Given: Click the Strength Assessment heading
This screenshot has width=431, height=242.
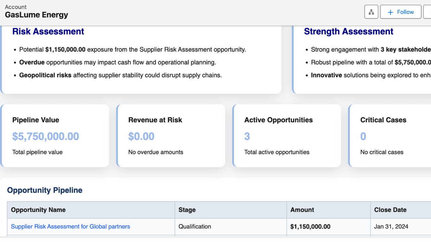Looking at the screenshot, I should [349, 32].
